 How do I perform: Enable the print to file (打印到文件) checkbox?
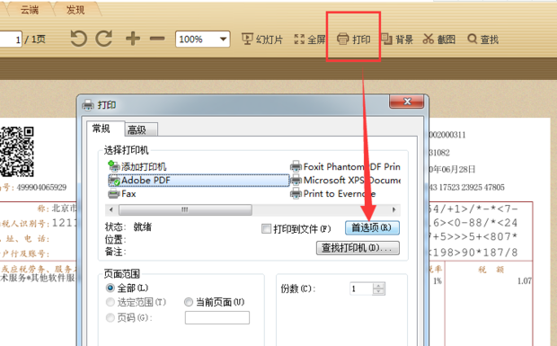[266, 228]
